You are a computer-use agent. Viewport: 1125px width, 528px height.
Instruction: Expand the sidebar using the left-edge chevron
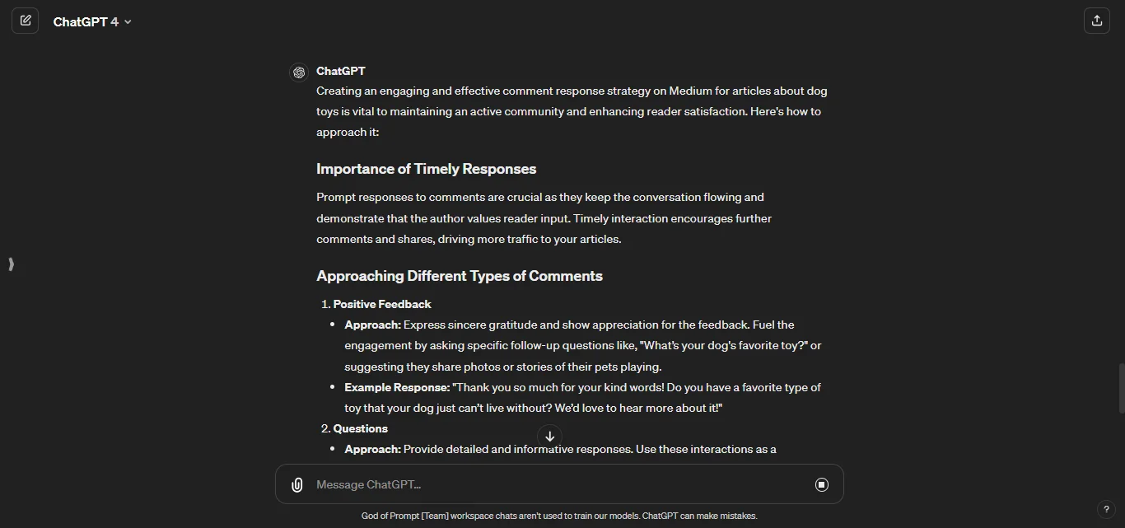pos(11,264)
